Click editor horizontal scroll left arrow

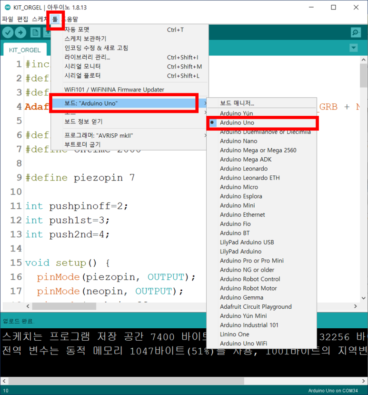point(28,306)
